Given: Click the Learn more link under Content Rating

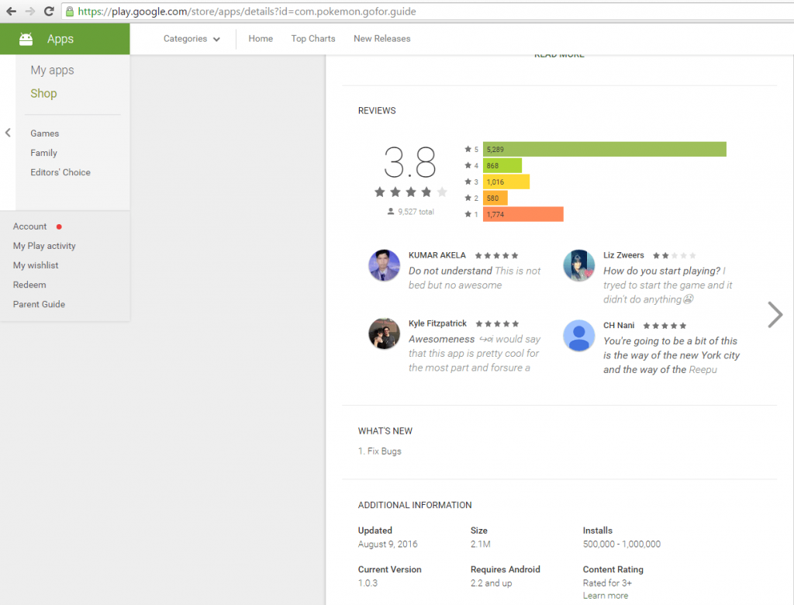Looking at the screenshot, I should (x=605, y=596).
